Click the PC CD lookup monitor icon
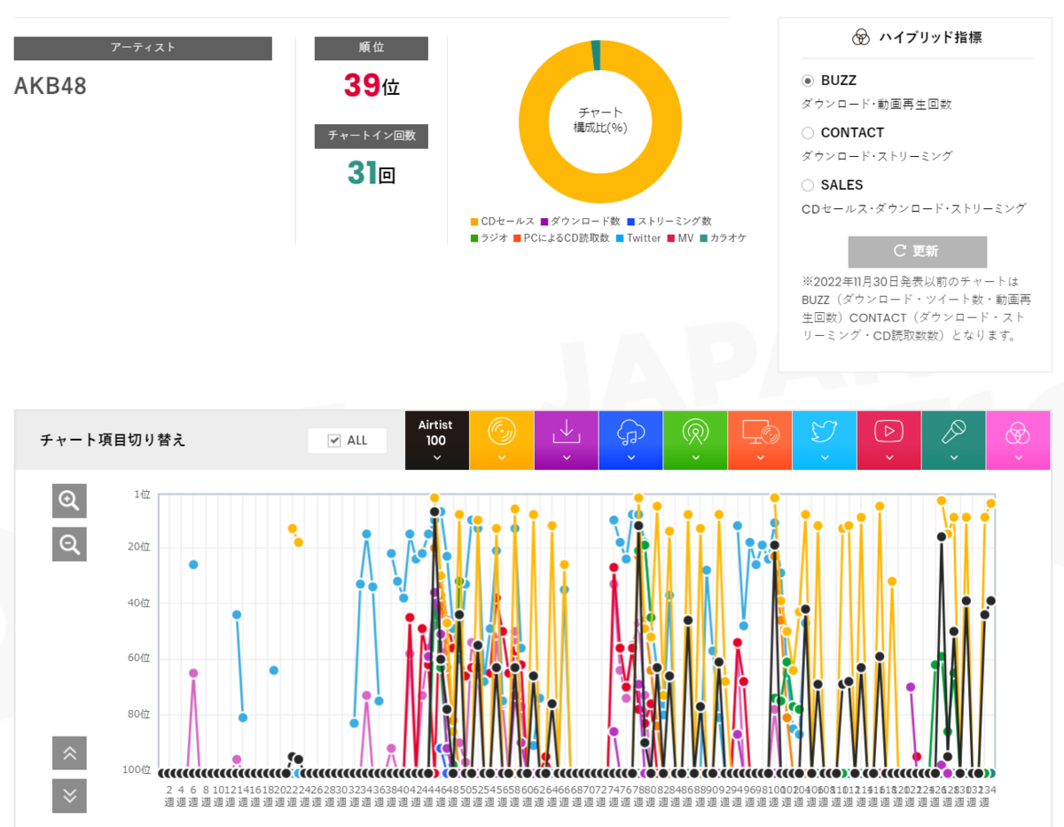The width and height of the screenshot is (1064, 827). pos(760,432)
